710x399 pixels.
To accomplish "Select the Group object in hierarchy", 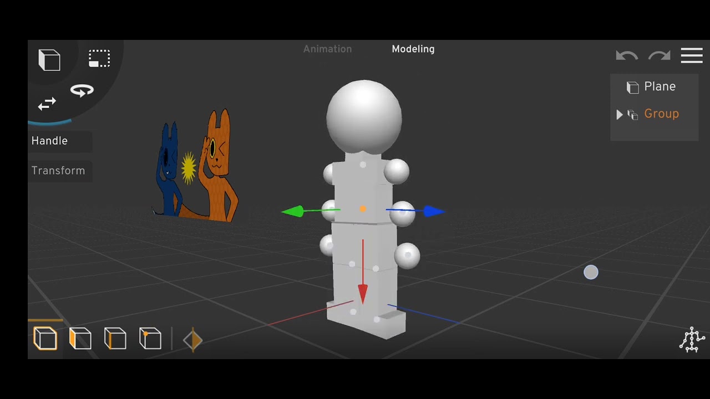I will point(661,114).
